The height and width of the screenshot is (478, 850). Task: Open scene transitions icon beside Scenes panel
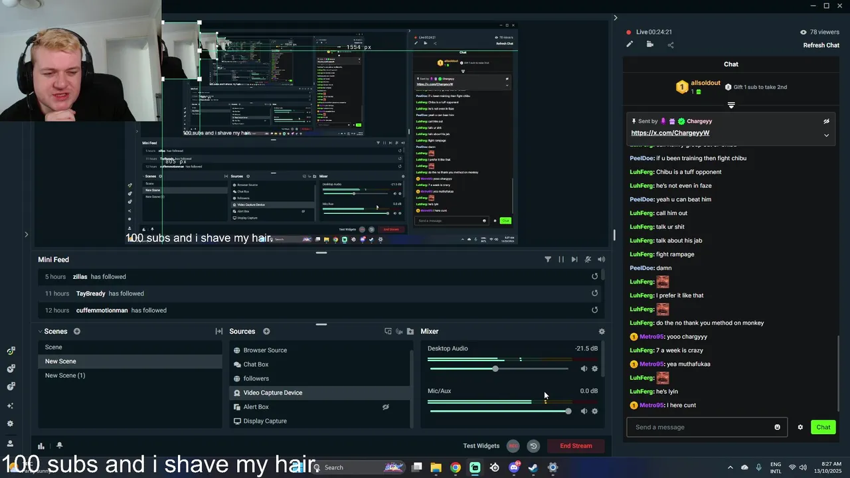[218, 331]
